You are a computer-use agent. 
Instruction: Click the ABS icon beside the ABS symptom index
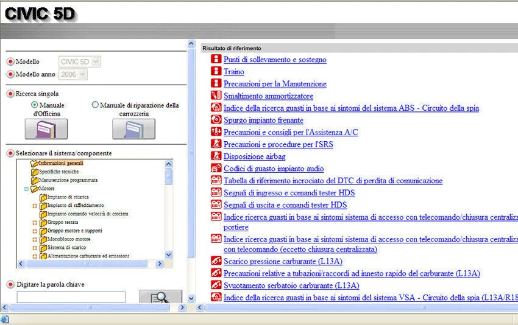pos(216,108)
